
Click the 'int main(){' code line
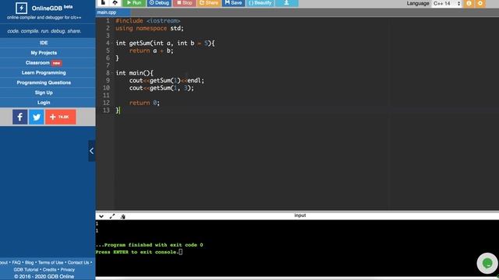click(134, 73)
